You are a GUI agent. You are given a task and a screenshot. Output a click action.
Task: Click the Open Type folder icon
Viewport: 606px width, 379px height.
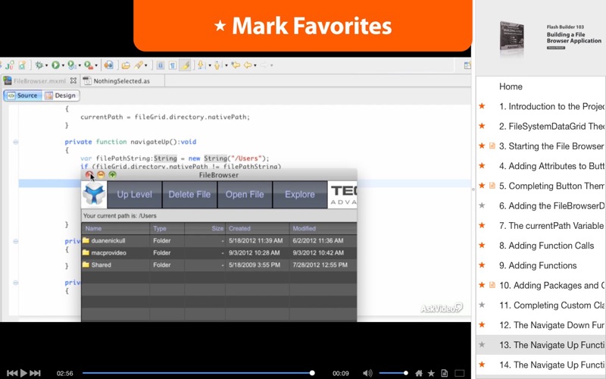coord(126,65)
